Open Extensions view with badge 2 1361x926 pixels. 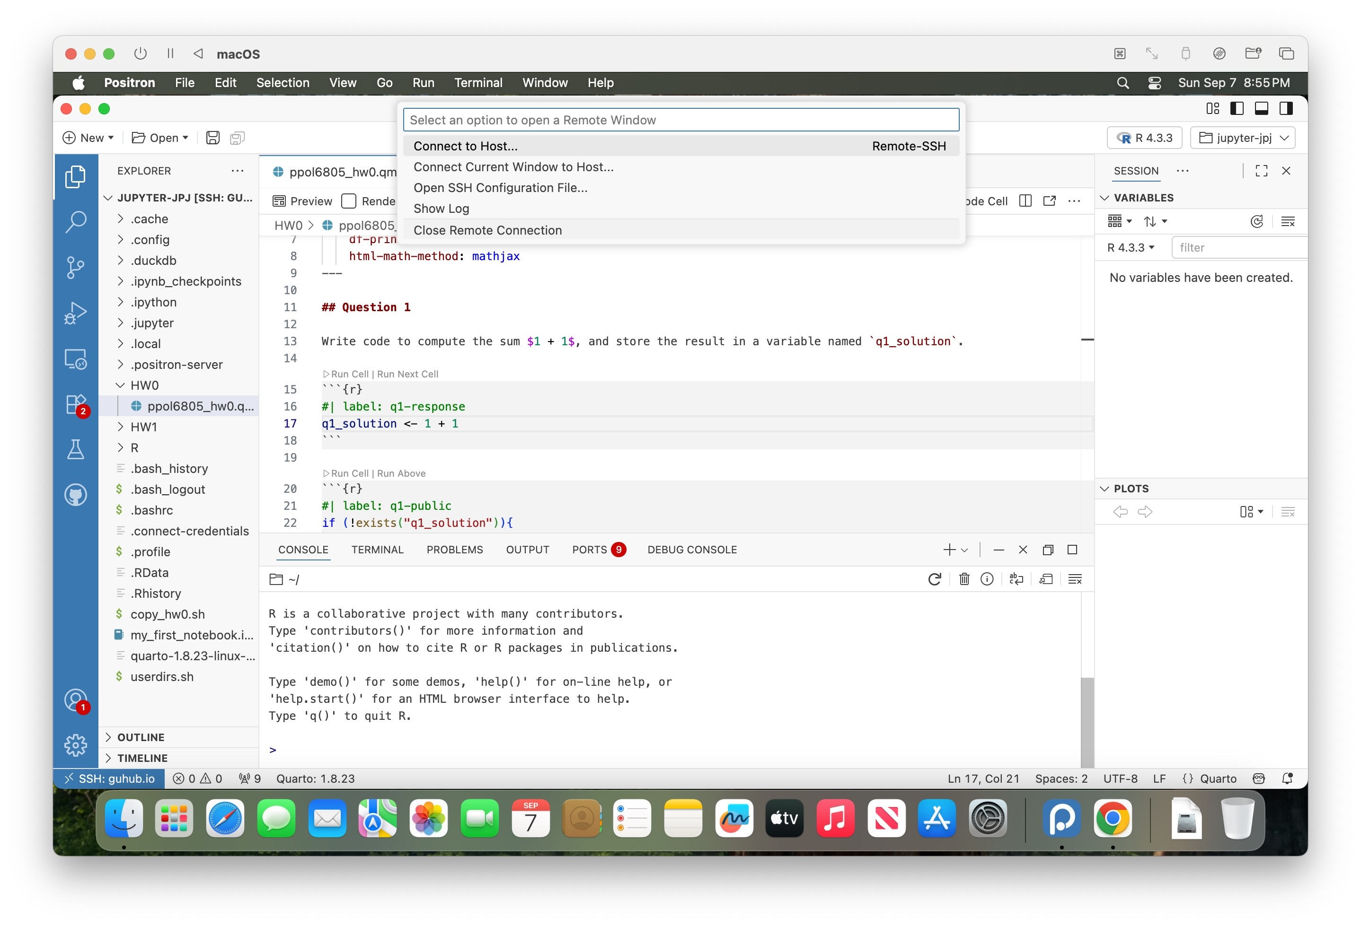coord(75,404)
